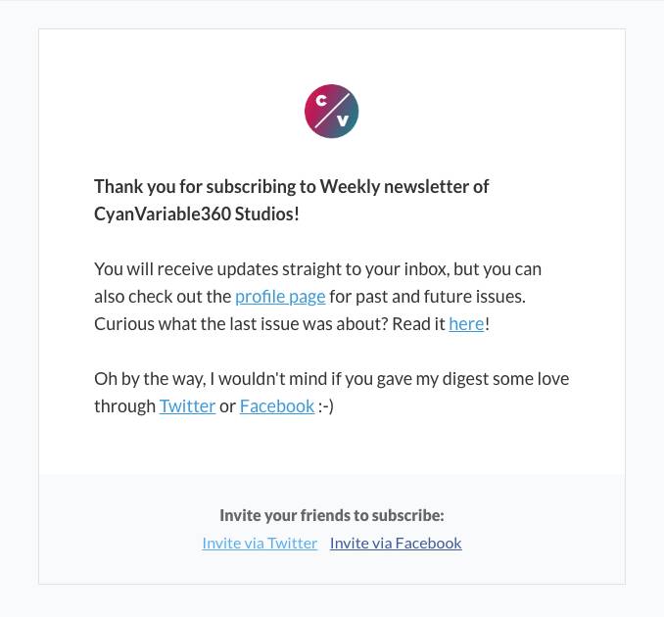Click the CV circular logo
The image size is (664, 617).
coord(332,112)
